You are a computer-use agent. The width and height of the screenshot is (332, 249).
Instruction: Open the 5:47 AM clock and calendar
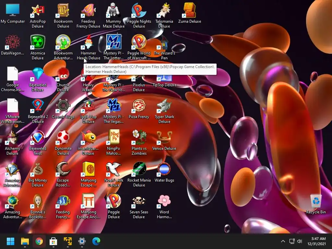(317, 241)
